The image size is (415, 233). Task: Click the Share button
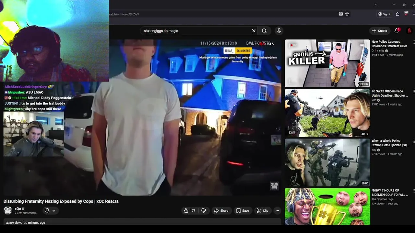click(x=221, y=211)
